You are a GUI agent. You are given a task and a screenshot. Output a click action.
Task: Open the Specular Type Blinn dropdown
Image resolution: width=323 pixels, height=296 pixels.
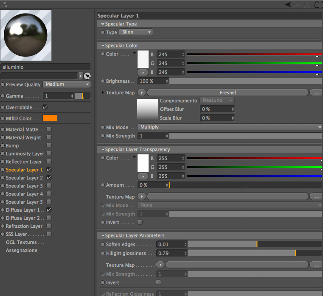coord(136,32)
